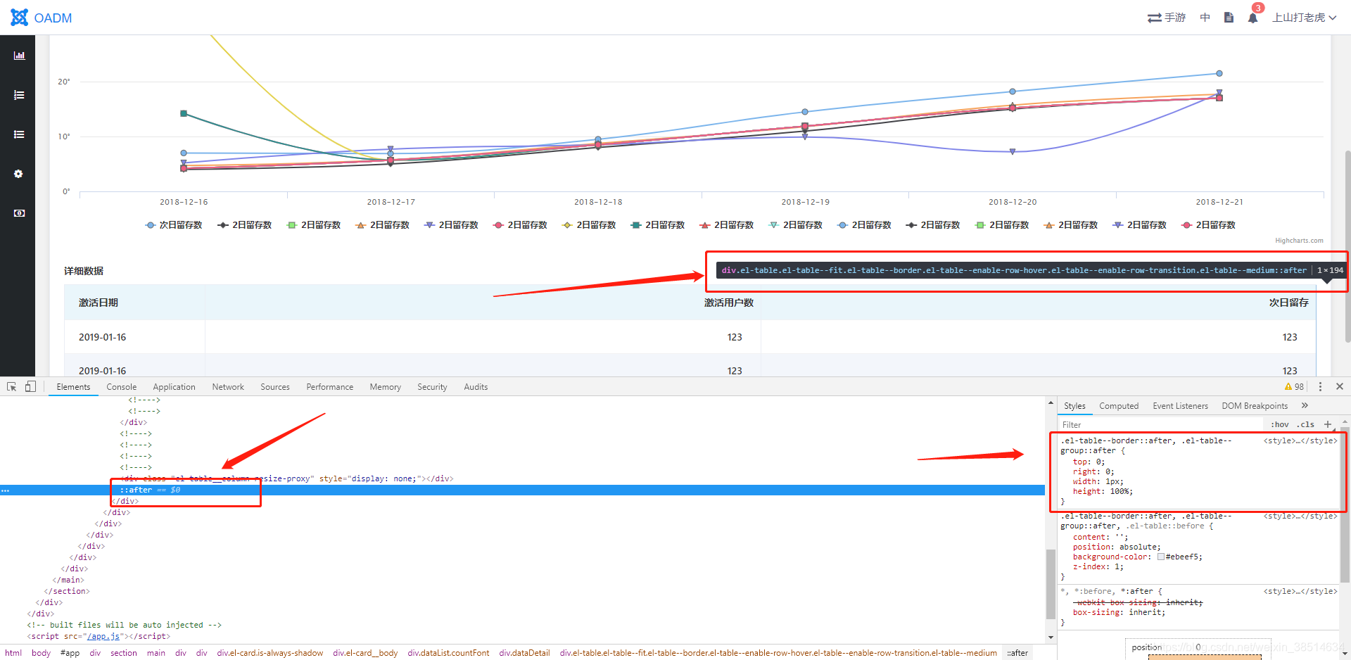Viewport: 1351px width, 660px height.
Task: Open the 上山打老虎 user dropdown
Action: [x=1304, y=17]
